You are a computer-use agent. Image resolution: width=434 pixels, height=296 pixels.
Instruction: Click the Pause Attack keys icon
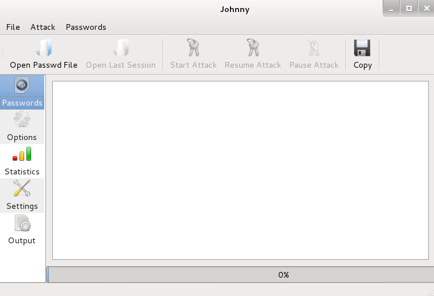(314, 48)
